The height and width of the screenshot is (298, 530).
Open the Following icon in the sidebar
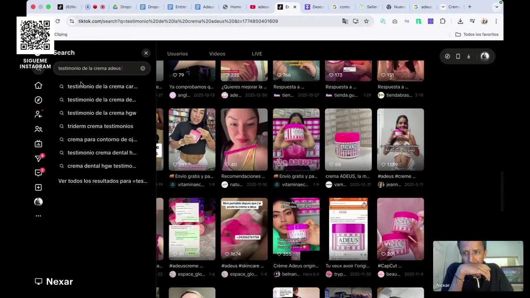[38, 114]
